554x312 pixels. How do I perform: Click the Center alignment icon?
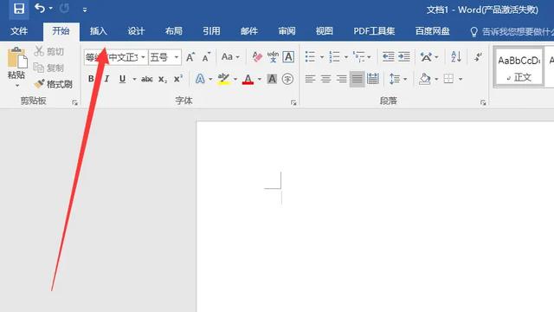point(325,79)
